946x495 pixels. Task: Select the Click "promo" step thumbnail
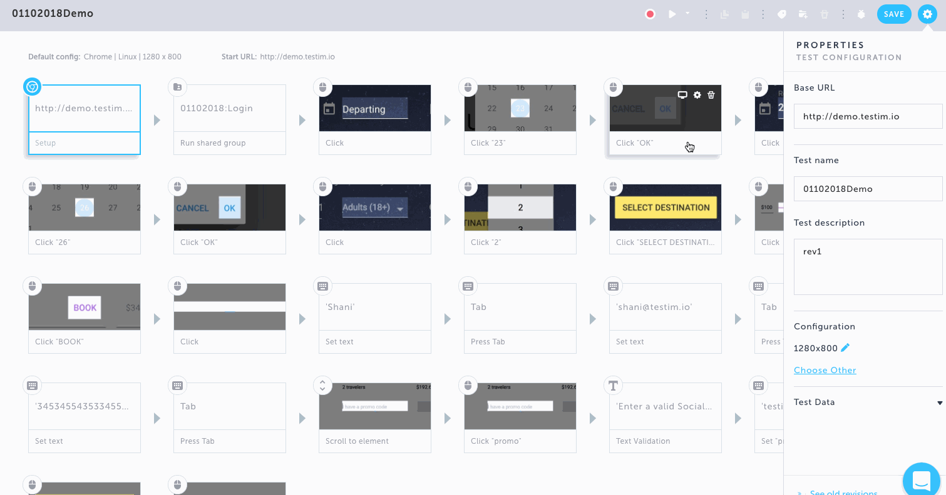(x=520, y=406)
